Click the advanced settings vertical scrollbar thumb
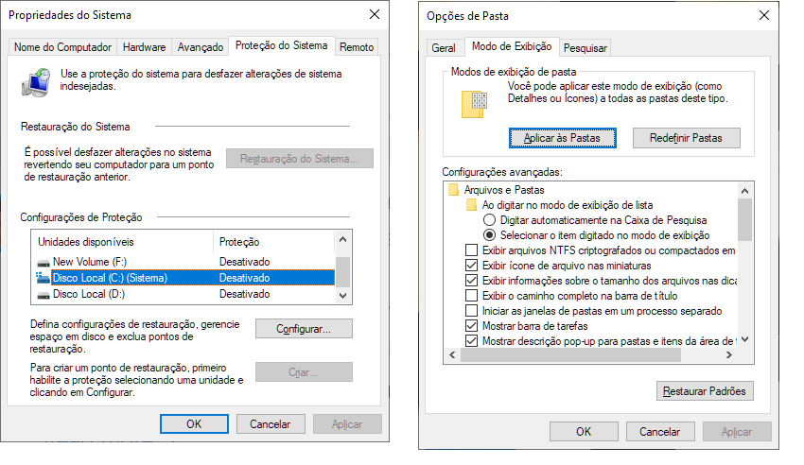The height and width of the screenshot is (465, 804). pyautogui.click(x=745, y=219)
